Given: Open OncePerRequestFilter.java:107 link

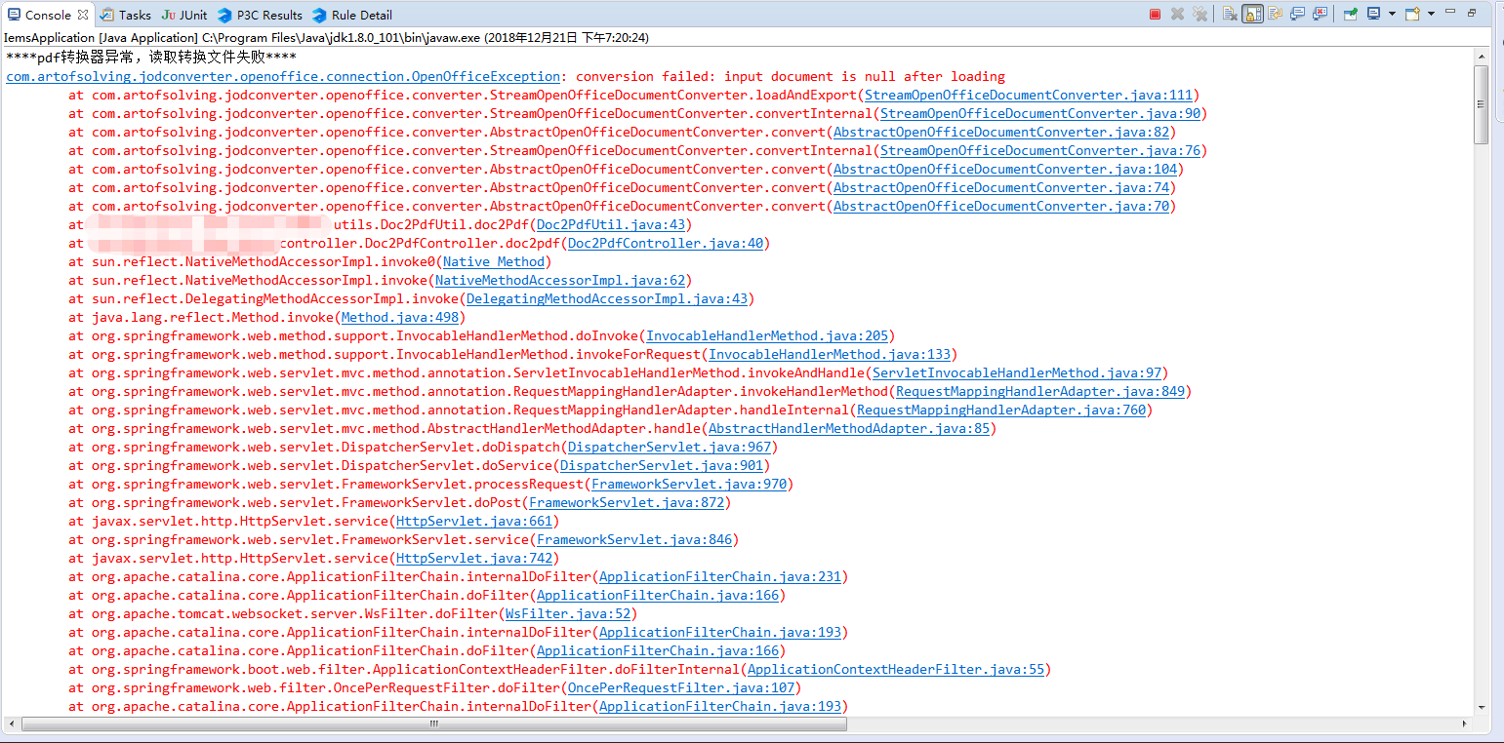Looking at the screenshot, I should [681, 687].
